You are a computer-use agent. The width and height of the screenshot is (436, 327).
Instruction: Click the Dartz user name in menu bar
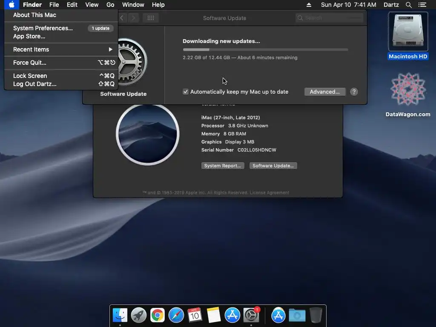pos(391,5)
